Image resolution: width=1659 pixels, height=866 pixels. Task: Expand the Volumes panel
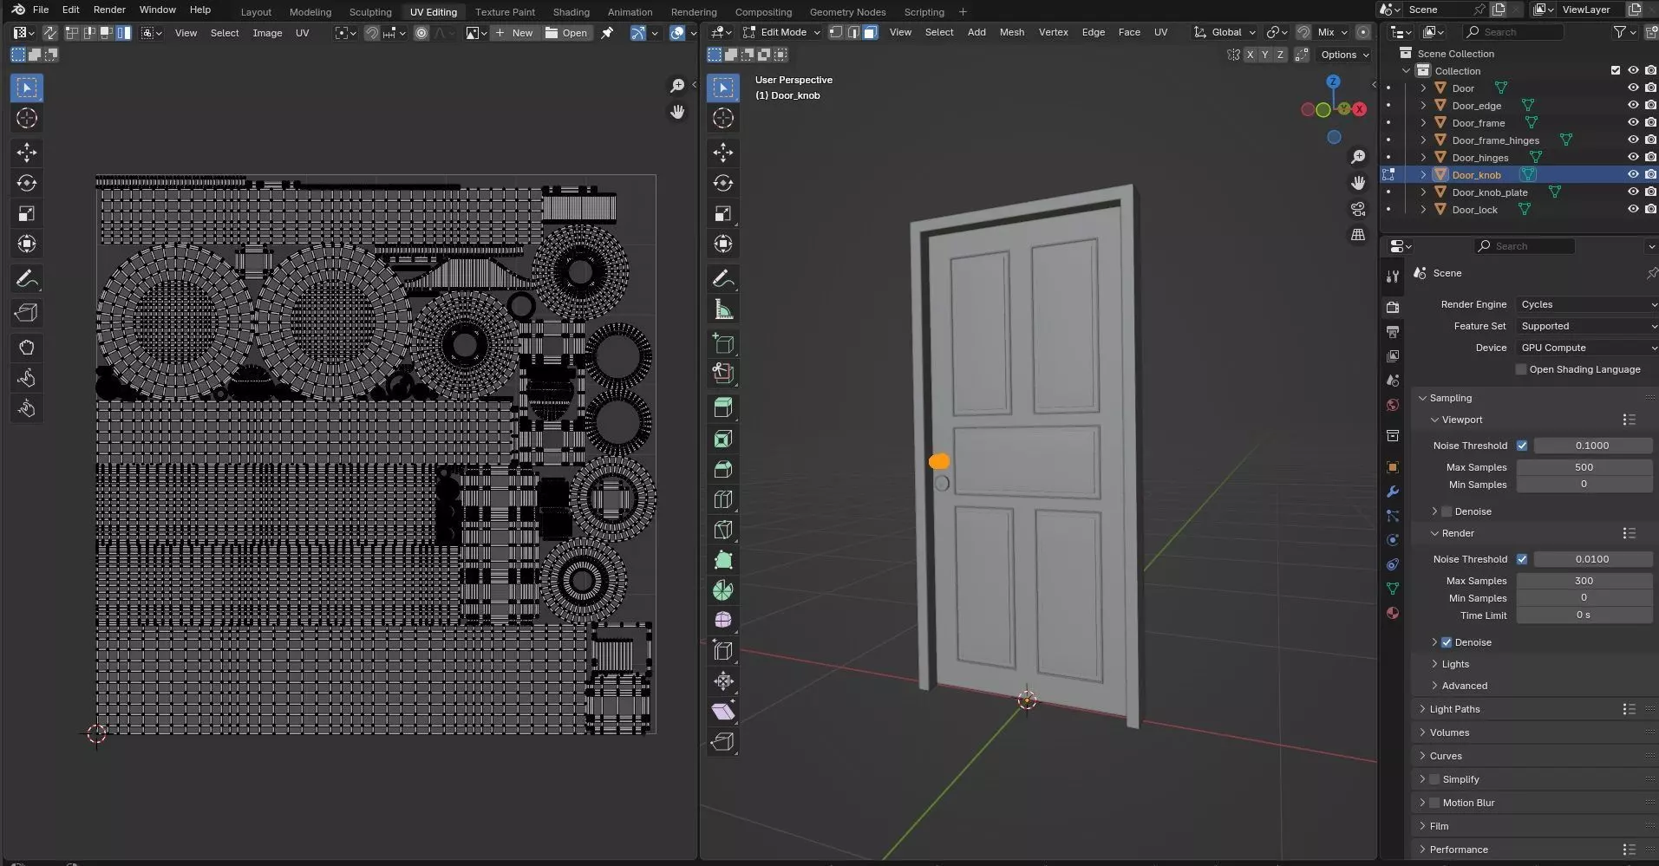click(1450, 733)
